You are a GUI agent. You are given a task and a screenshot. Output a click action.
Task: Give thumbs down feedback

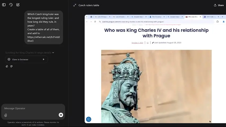coord(11,66)
